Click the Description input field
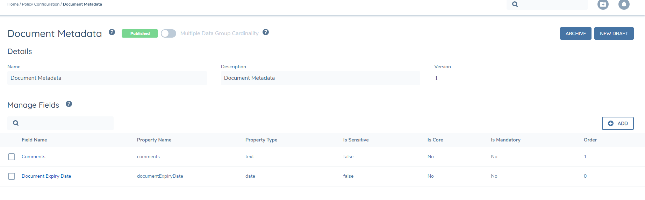The image size is (645, 200). pyautogui.click(x=320, y=78)
